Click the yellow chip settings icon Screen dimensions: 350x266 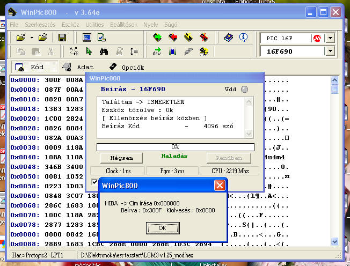tap(203, 51)
